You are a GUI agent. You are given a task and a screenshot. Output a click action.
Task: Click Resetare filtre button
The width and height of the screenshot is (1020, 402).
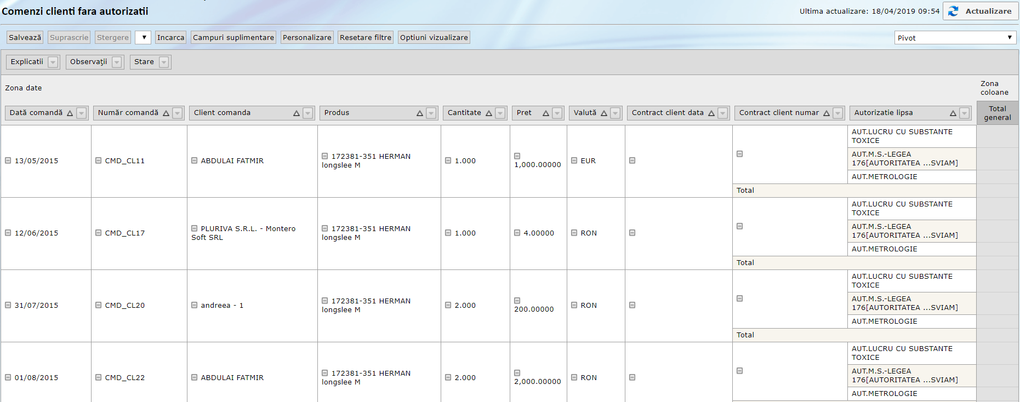click(366, 38)
